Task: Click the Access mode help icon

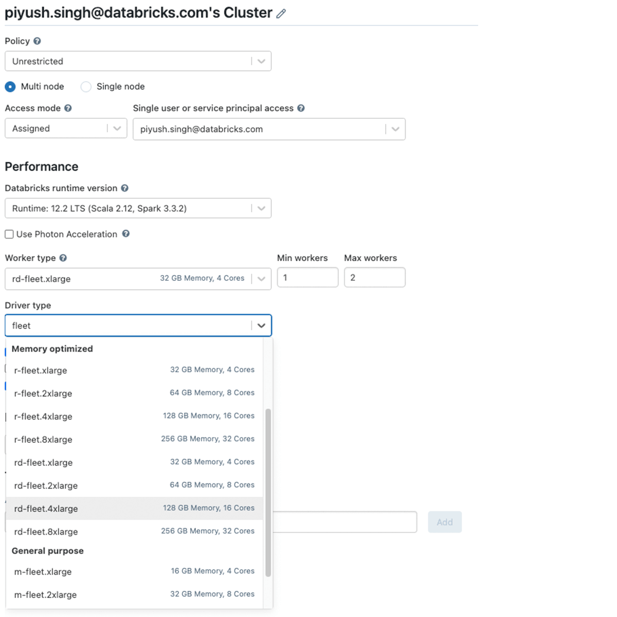Action: click(68, 108)
